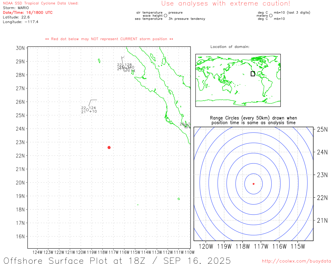Click the '+10' pressure tendency near 25N buoy
The height and width of the screenshot is (264, 331).
pos(93,111)
